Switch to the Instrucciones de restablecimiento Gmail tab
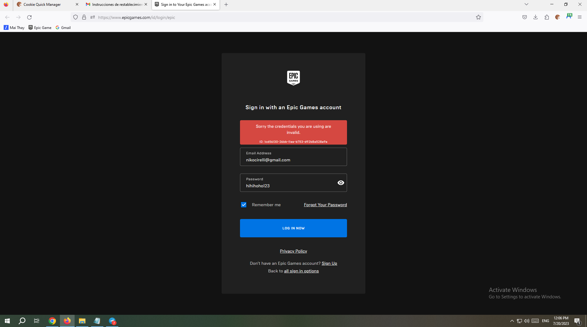Image resolution: width=587 pixels, height=327 pixels. tap(117, 5)
